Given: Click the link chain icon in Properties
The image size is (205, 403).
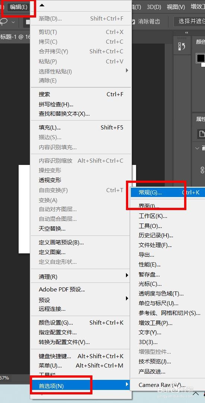Looking at the screenshot, I should tap(202, 170).
